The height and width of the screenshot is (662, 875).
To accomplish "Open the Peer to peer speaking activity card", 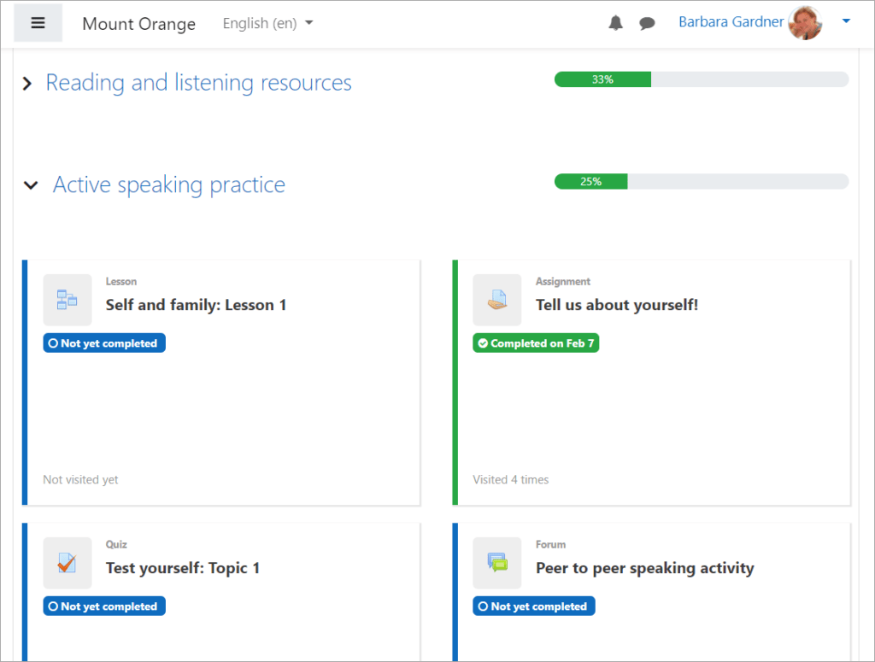I will (644, 567).
